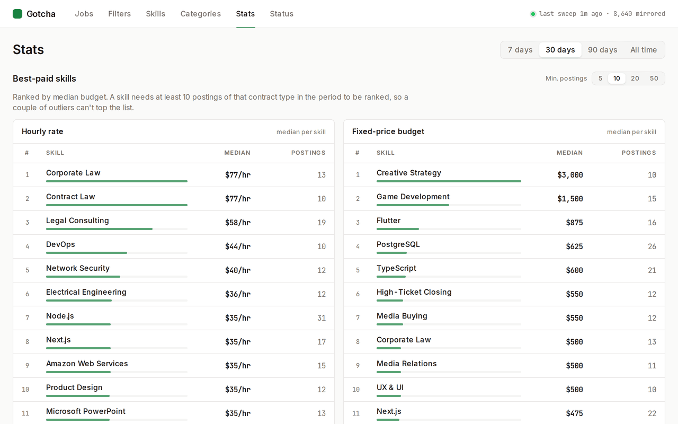The image size is (678, 424).
Task: Open Electrical Engineering skill
Action: tap(86, 292)
